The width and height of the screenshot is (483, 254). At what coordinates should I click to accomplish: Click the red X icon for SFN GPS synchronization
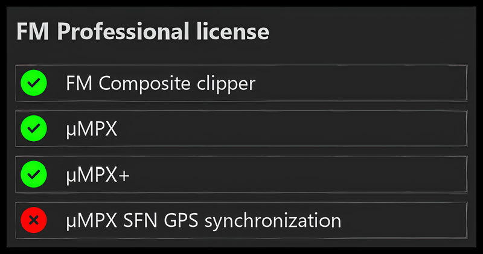(34, 220)
